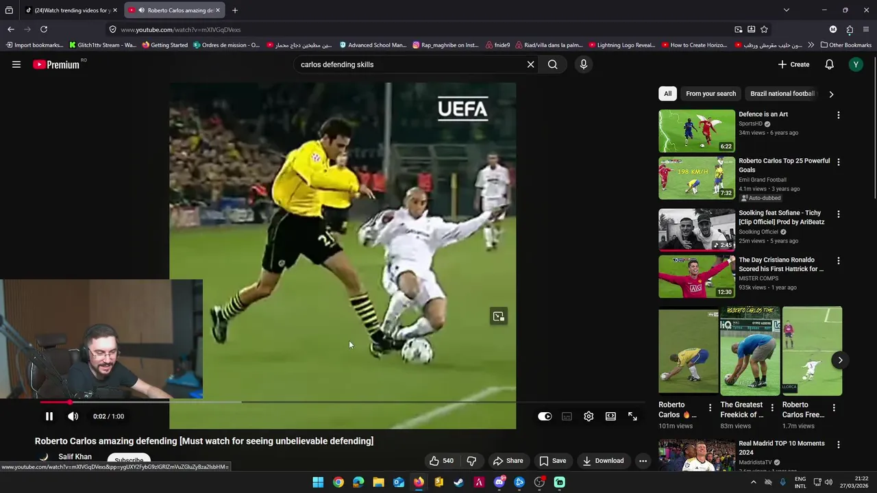877x493 pixels.
Task: Start voice search with microphone icon
Action: pos(584,64)
